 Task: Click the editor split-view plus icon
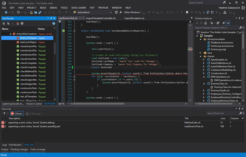pyautogui.click(x=190, y=22)
